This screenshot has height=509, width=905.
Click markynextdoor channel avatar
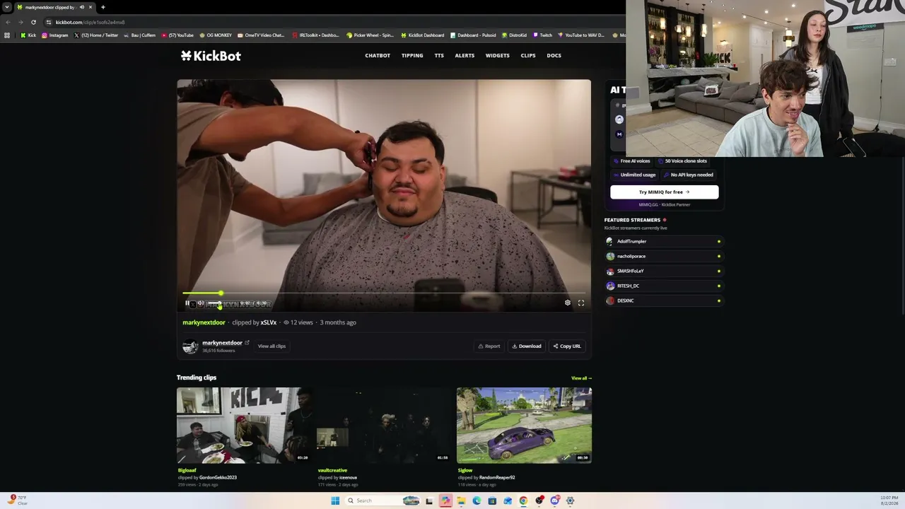(x=190, y=346)
